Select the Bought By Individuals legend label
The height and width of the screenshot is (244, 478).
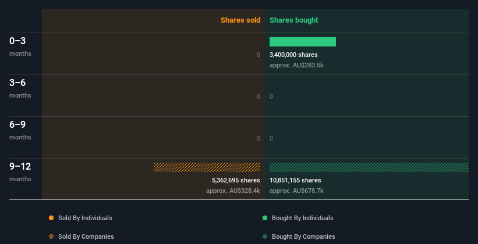302,218
